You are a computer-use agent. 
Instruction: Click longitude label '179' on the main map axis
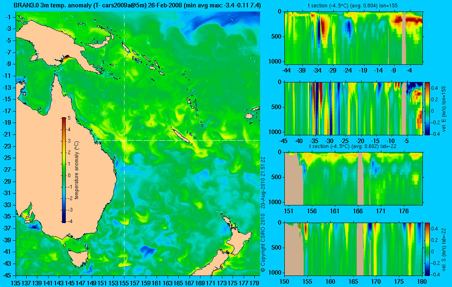pos(254,283)
